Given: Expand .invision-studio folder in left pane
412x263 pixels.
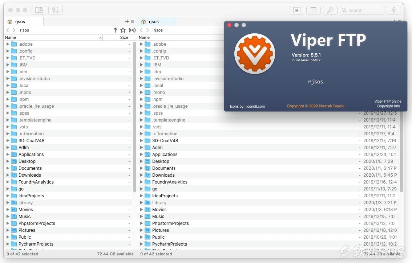Looking at the screenshot, I should click(x=8, y=78).
